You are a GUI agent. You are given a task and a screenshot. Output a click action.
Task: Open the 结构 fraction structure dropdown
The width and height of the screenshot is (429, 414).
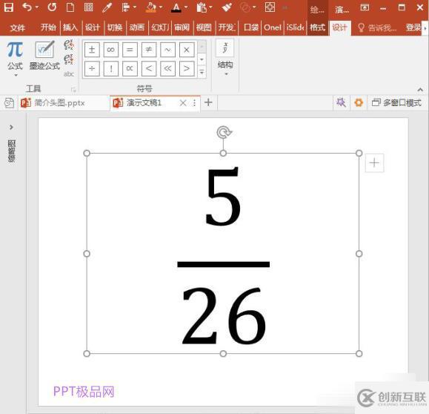pyautogui.click(x=225, y=58)
